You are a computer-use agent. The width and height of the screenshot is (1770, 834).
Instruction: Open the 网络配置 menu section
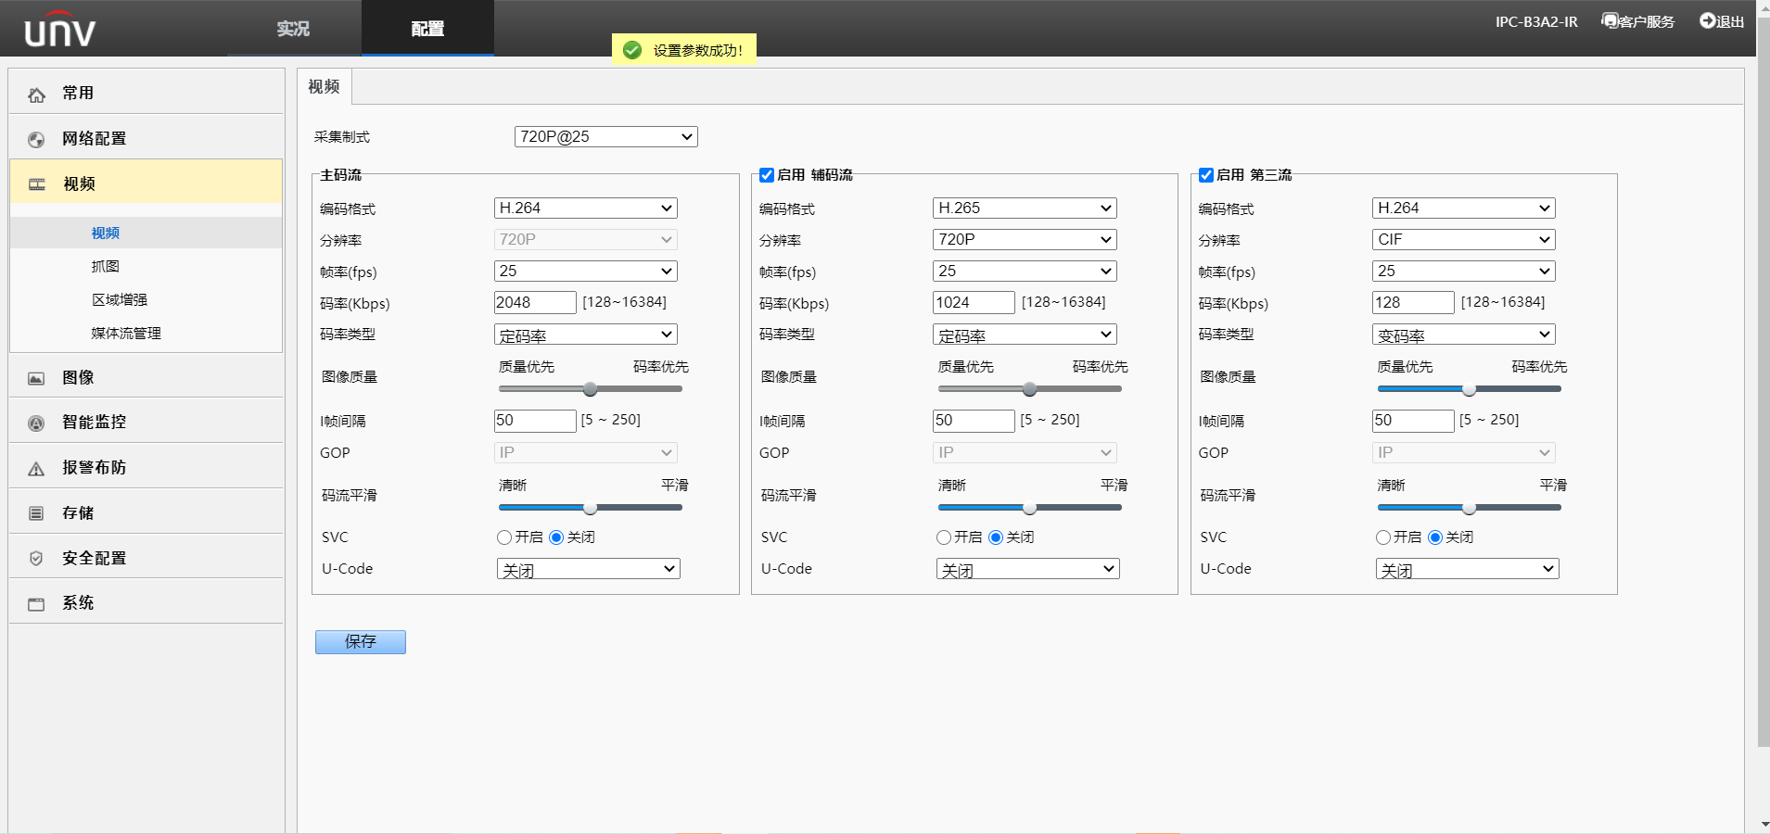pyautogui.click(x=146, y=139)
